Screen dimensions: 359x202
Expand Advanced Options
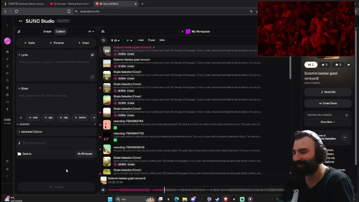click(30, 132)
